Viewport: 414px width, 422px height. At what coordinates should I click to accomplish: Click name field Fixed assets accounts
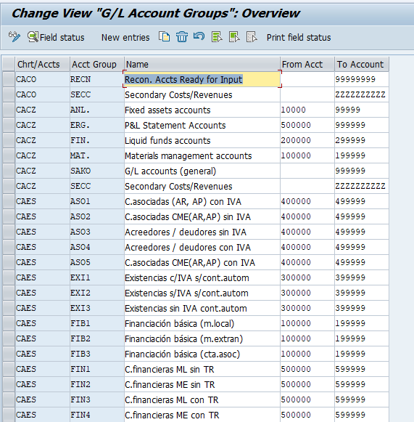(202, 110)
